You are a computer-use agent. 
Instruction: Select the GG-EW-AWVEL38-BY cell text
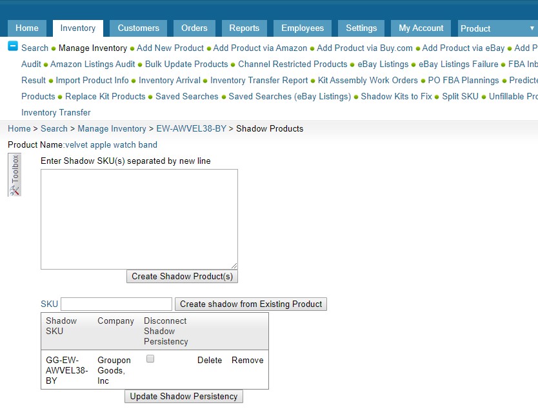click(67, 370)
